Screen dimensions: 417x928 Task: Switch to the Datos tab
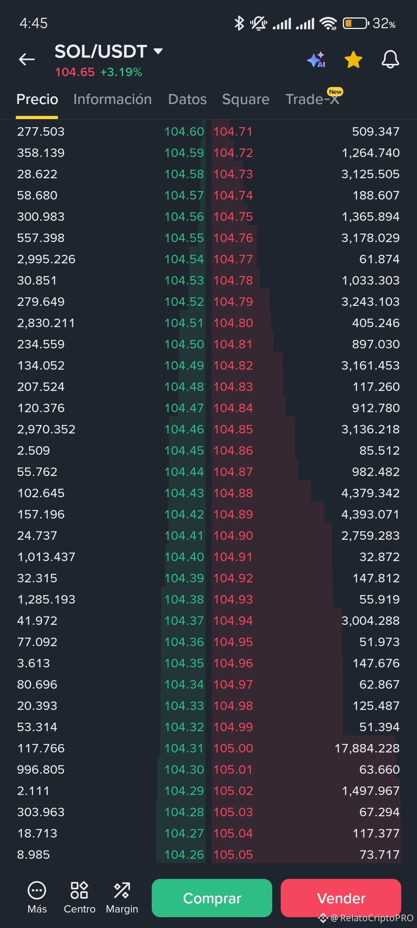pos(187,99)
